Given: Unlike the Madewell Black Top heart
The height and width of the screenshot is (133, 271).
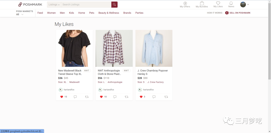Looking at the screenshot, I should point(62,97).
